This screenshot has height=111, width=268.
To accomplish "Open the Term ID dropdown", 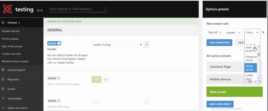I will [x=214, y=32].
